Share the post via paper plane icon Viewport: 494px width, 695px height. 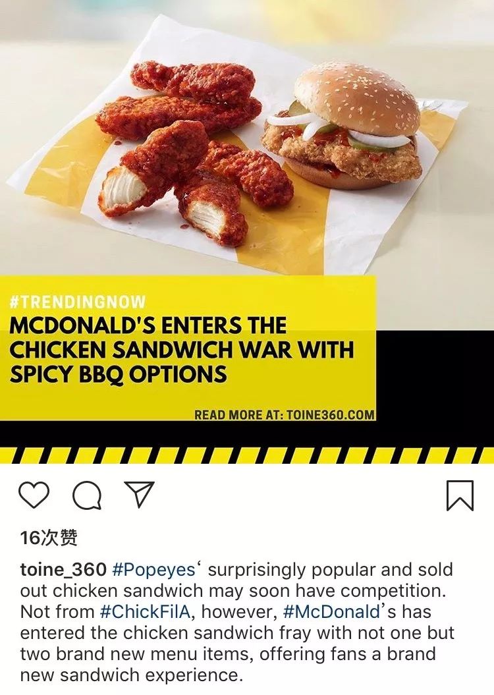pos(139,494)
